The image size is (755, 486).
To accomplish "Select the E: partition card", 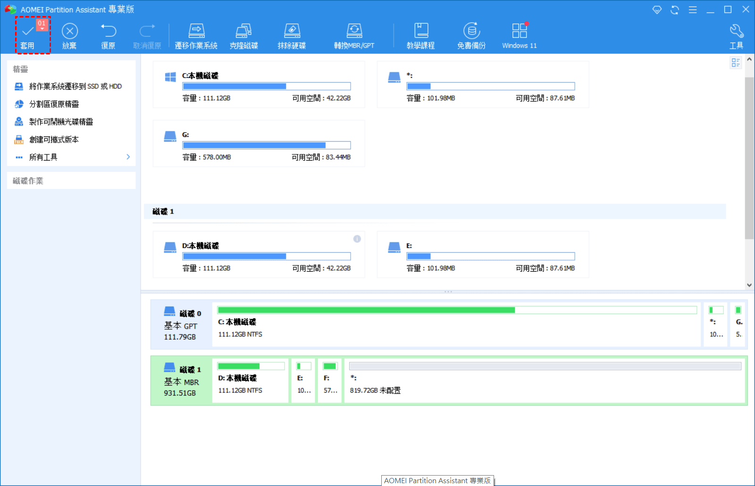I will click(x=483, y=255).
